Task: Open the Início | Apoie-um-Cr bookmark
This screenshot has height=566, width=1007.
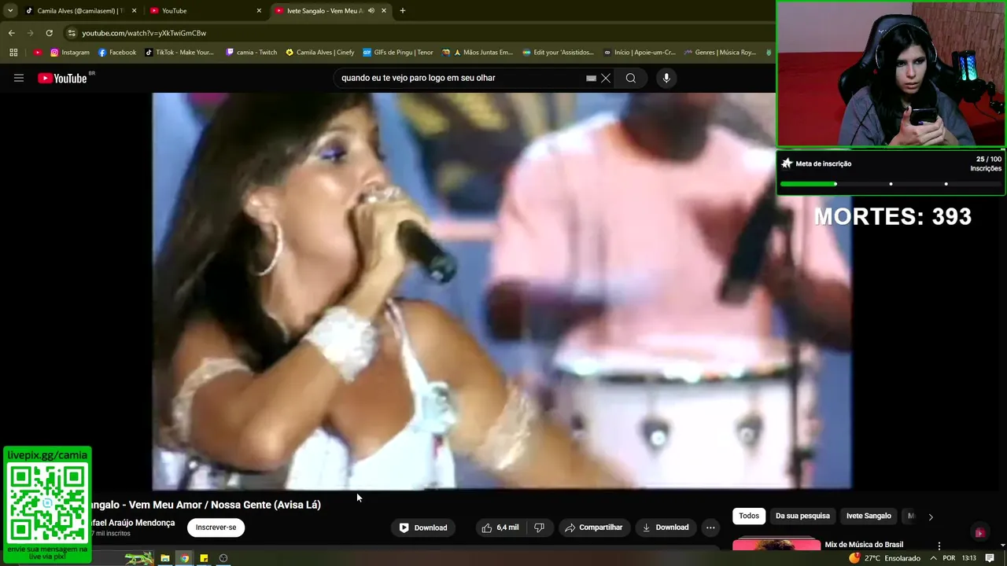Action: (640, 53)
